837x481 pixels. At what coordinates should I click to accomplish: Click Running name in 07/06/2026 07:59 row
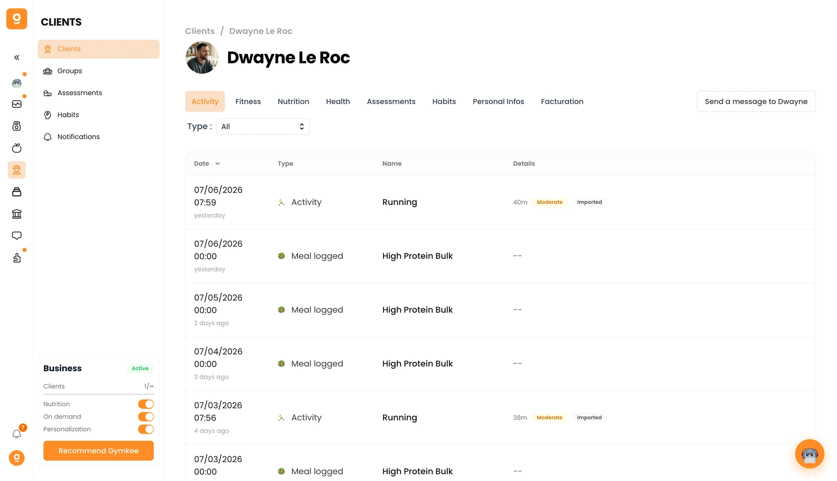click(x=400, y=202)
